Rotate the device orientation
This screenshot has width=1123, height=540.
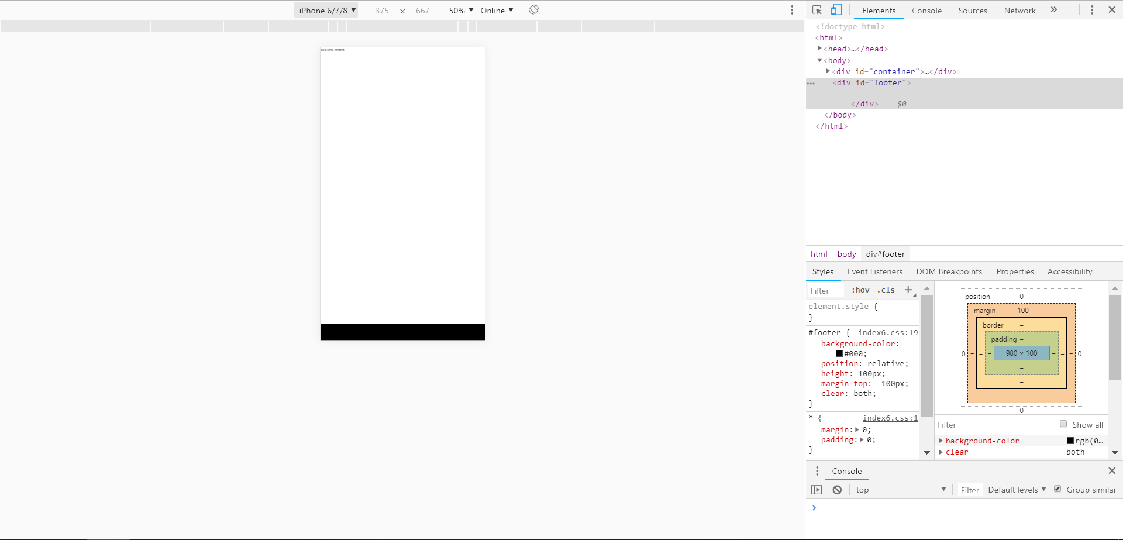pos(533,10)
